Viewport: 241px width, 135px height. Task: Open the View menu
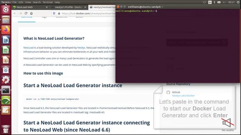[x=28, y=2]
